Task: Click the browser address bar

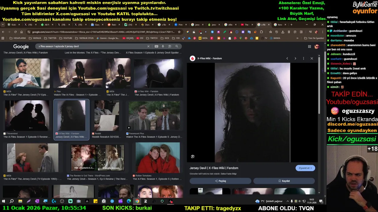Action: pyautogui.click(x=103, y=32)
